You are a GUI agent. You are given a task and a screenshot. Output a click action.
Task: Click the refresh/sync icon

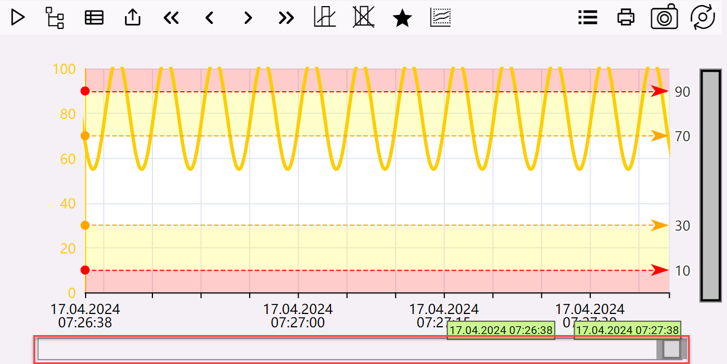pyautogui.click(x=703, y=17)
